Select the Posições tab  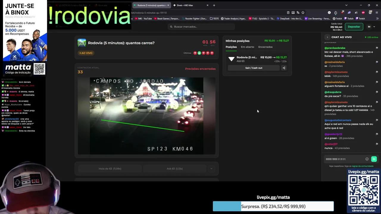click(x=231, y=47)
